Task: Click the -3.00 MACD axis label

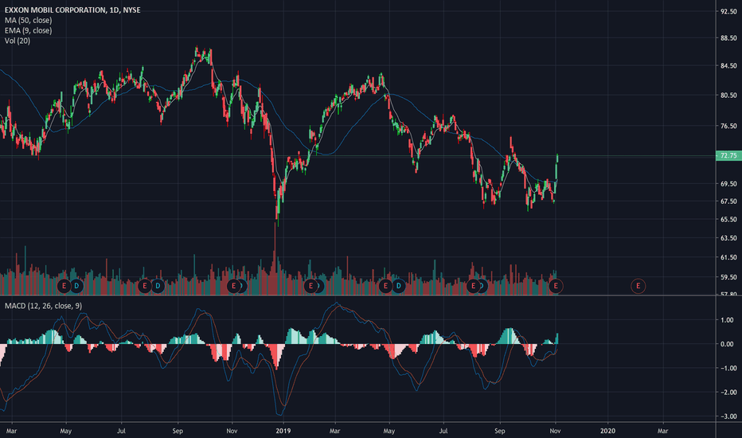Action: click(727, 416)
